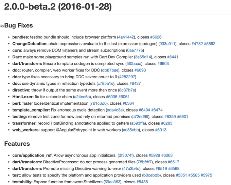
Task: Open commit 933a911 for ChangeDetection
Action: (167, 44)
